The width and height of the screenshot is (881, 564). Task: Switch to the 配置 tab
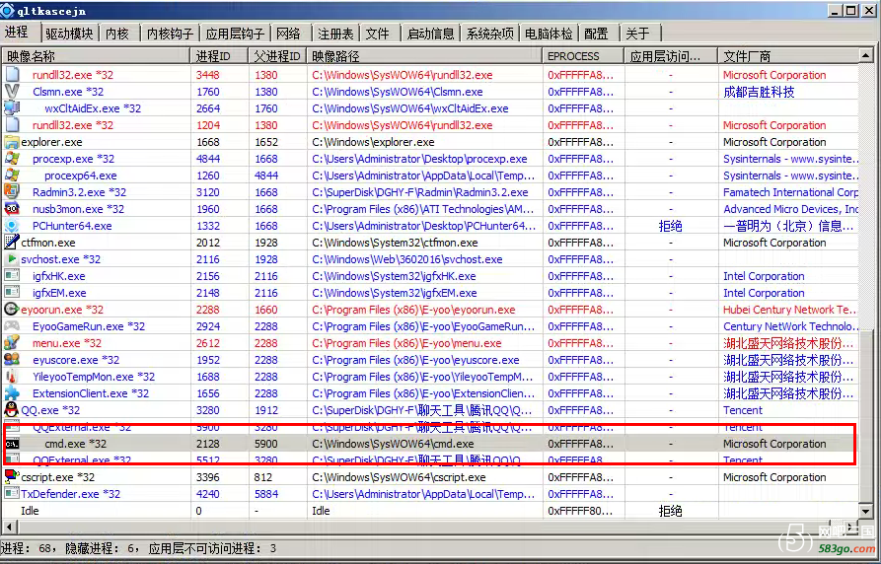point(596,34)
